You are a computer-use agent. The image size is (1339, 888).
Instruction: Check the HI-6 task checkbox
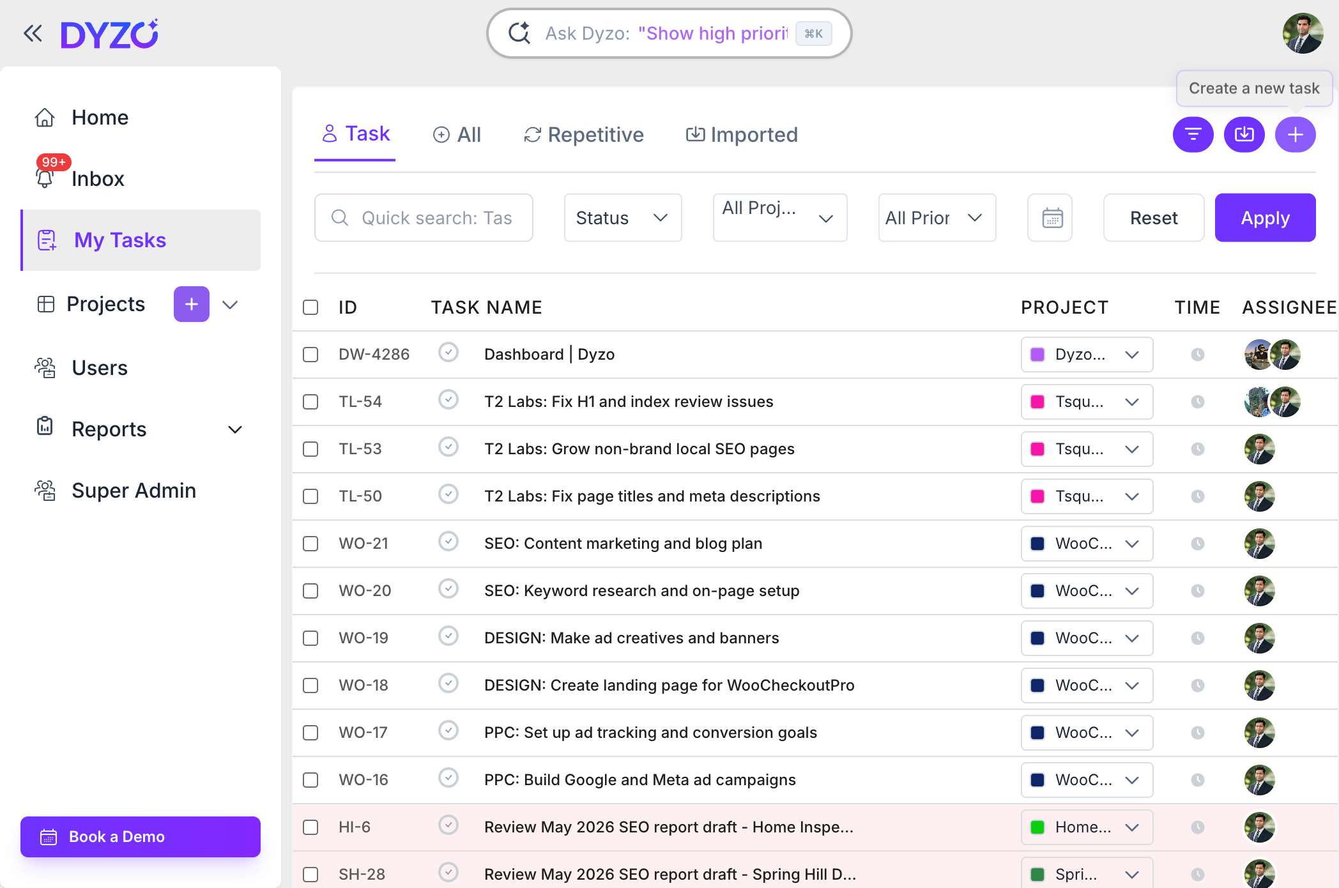click(x=310, y=827)
